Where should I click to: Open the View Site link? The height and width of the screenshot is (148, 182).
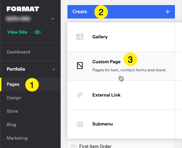[x=17, y=32]
